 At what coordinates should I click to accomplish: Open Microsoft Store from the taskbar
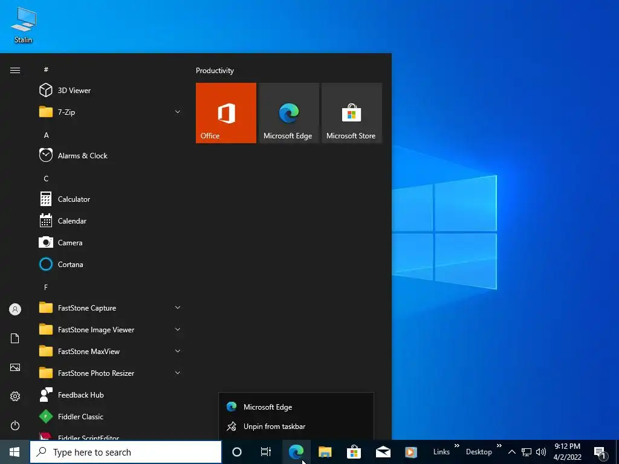pos(354,452)
